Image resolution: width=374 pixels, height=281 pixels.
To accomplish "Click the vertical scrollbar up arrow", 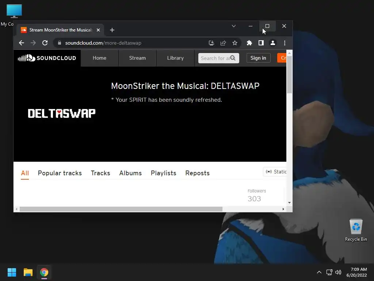I will point(289,53).
